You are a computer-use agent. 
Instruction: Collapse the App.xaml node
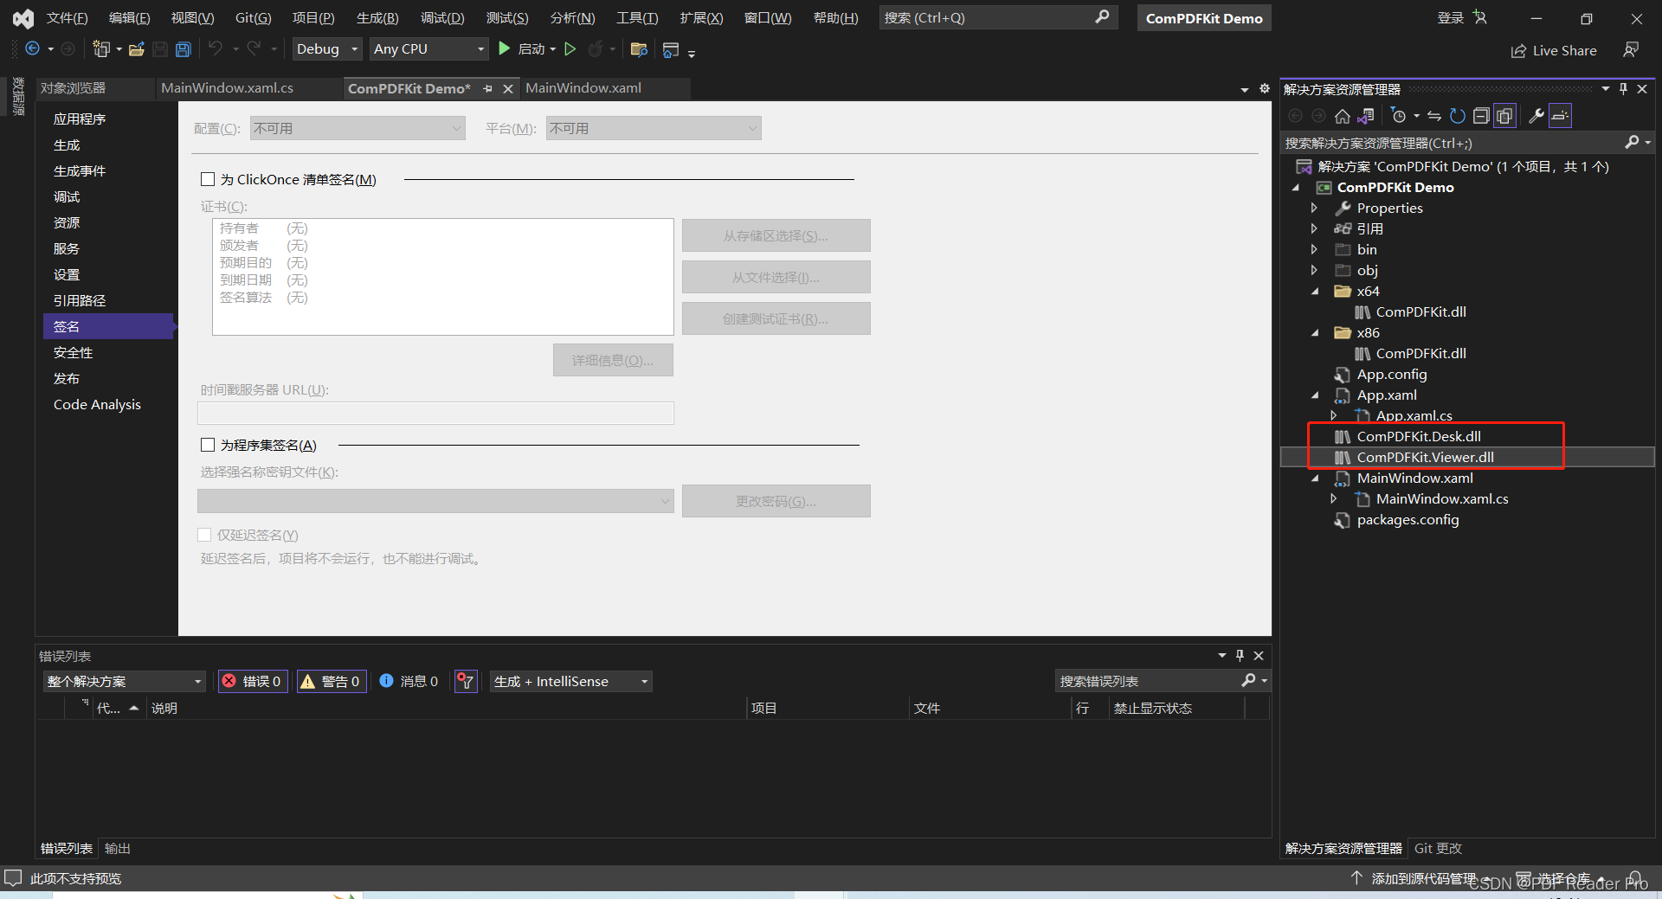pyautogui.click(x=1315, y=395)
